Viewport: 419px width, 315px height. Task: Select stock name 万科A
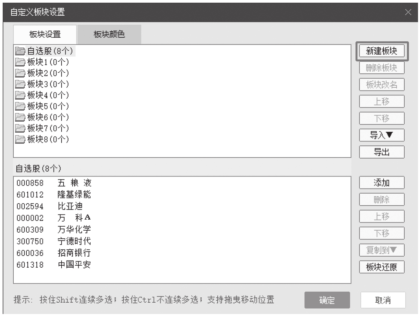[x=74, y=218]
